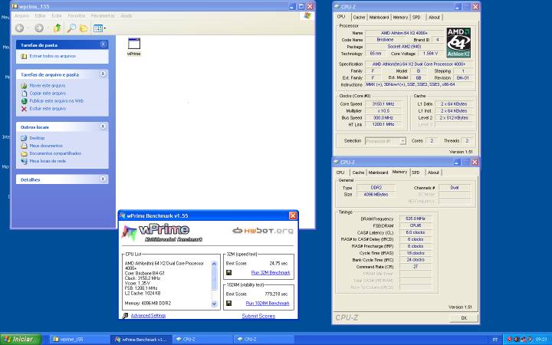Click Publicar este arquivo na Web
This screenshot has height=345, width=552.
(56, 100)
